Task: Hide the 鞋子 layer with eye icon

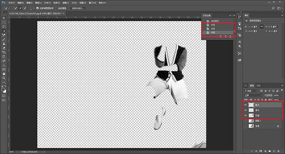Action: click(x=245, y=105)
